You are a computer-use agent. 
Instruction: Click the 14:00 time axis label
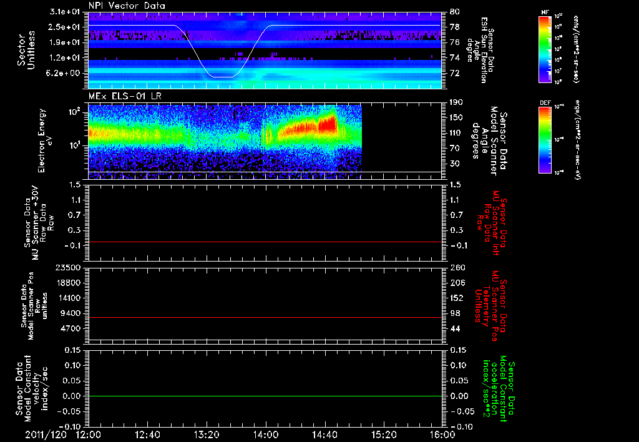point(266,435)
